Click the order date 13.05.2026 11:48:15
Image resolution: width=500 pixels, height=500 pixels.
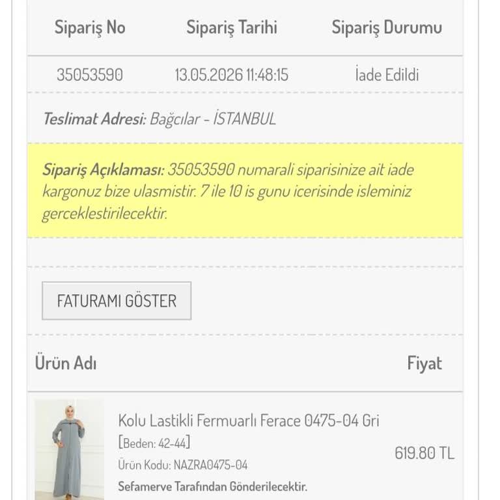[232, 75]
